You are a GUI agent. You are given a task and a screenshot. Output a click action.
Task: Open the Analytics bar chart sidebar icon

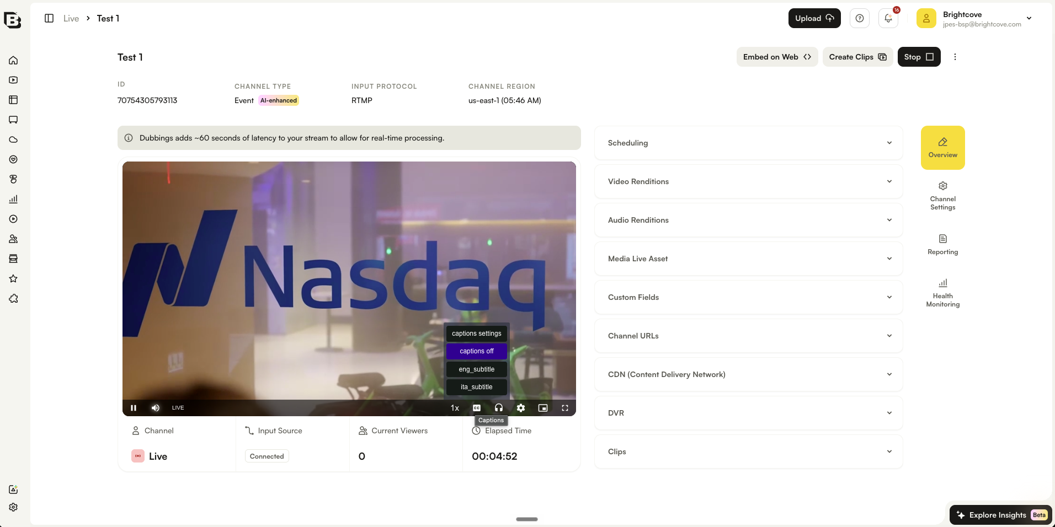[x=13, y=199]
